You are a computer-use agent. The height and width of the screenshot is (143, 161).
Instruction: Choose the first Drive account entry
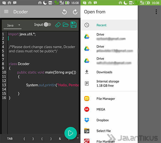click(109, 37)
